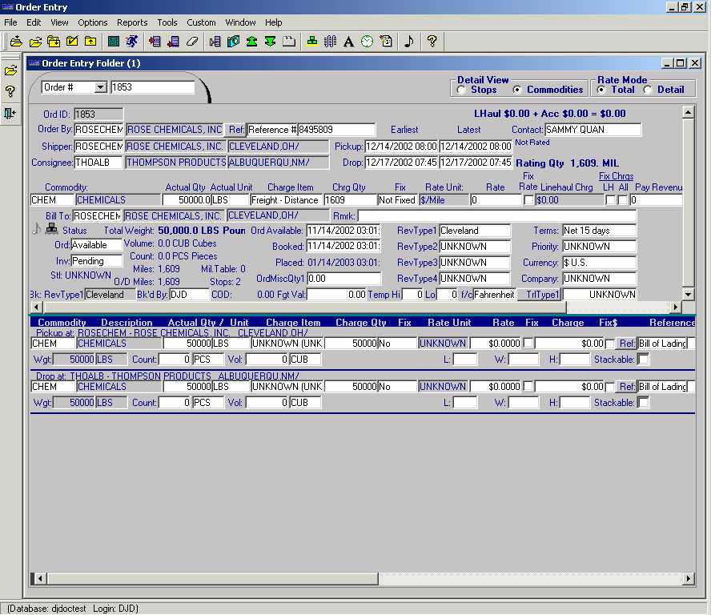Click the green calculator toolbar icon
Image resolution: width=711 pixels, height=615 pixels.
(x=114, y=41)
